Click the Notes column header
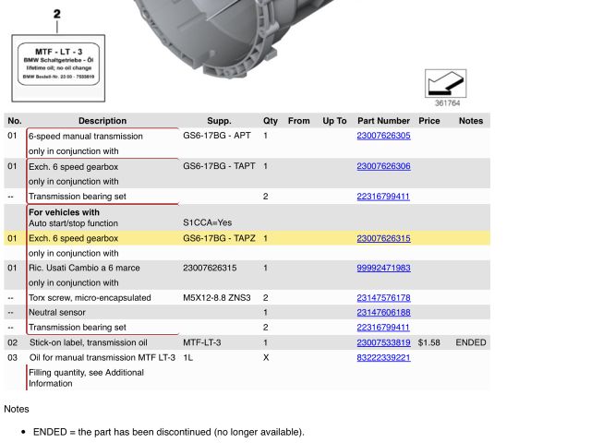591x443 pixels. [470, 121]
